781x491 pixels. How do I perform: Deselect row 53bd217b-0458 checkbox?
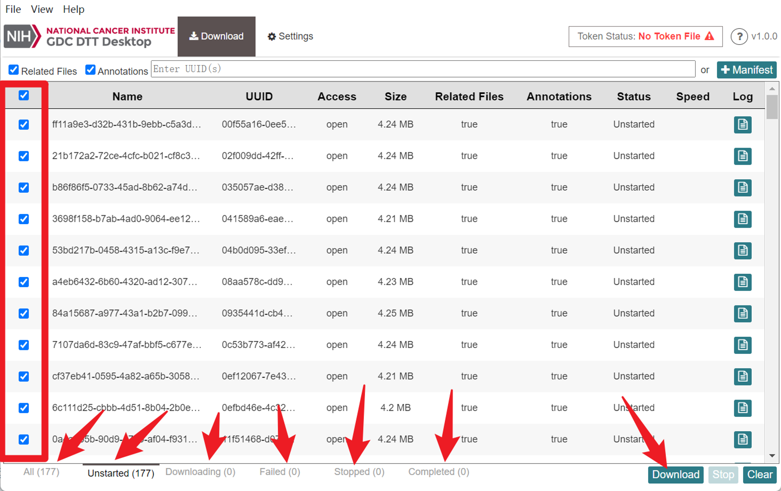[x=24, y=250]
